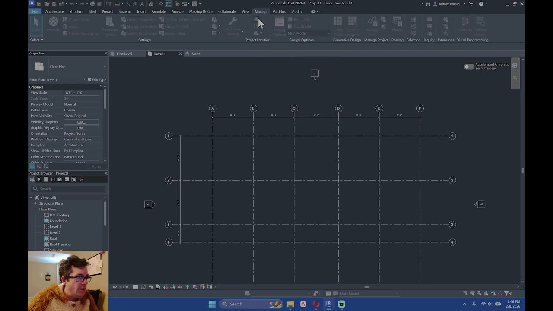
Task: Click the Visual Style icon in view control bar
Action: click(x=143, y=287)
